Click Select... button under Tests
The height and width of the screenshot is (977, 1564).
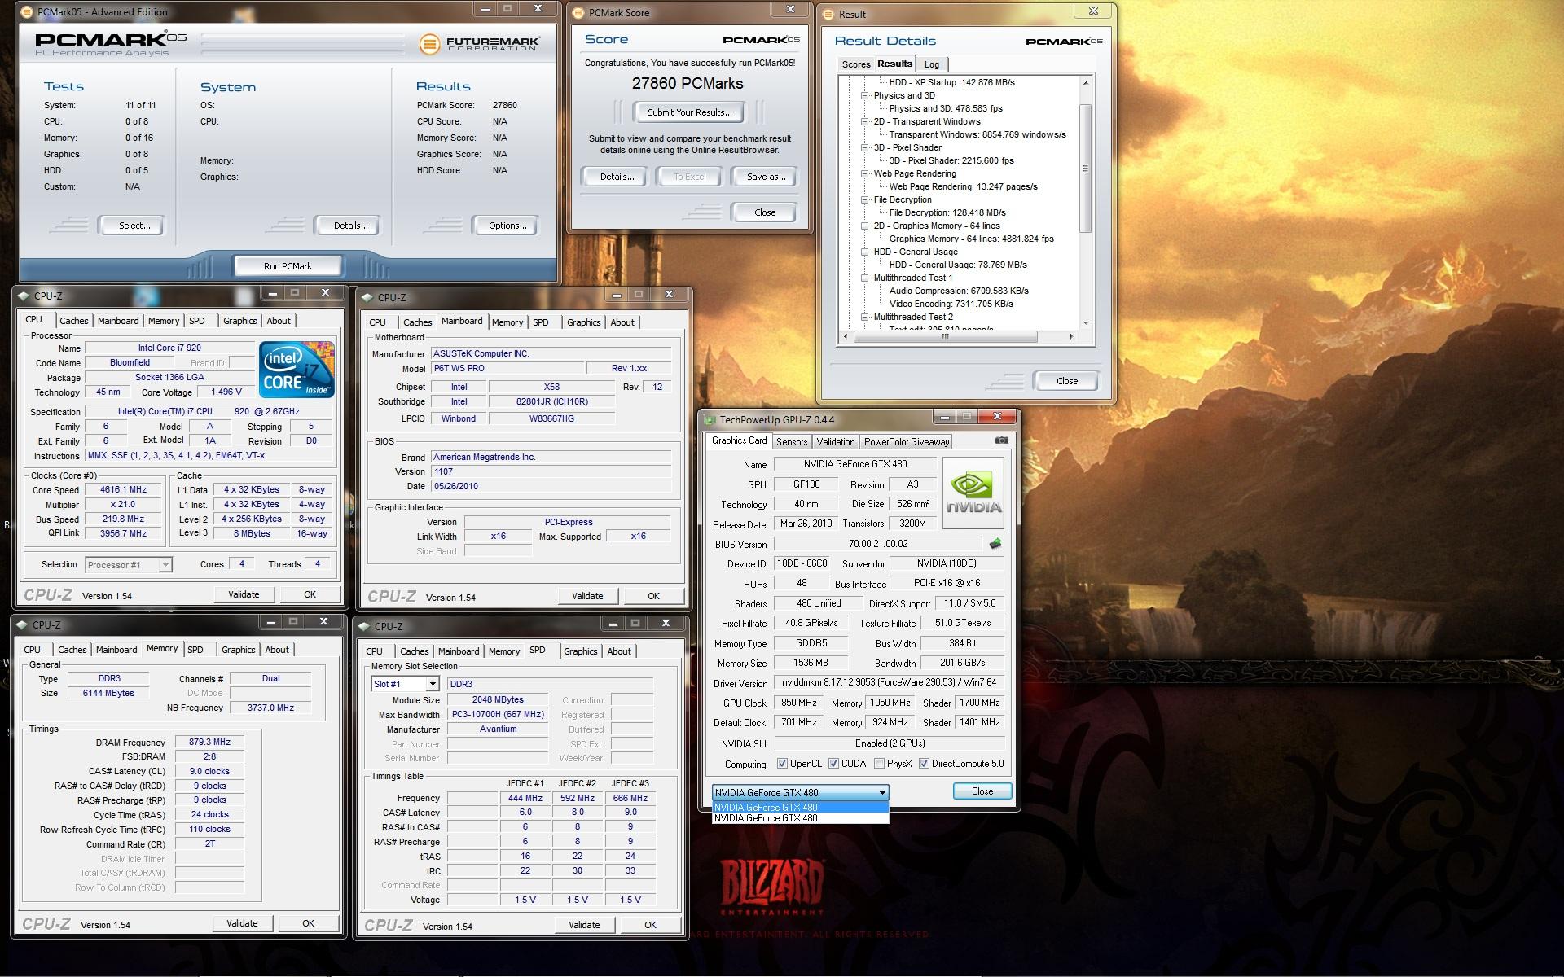[x=134, y=226]
